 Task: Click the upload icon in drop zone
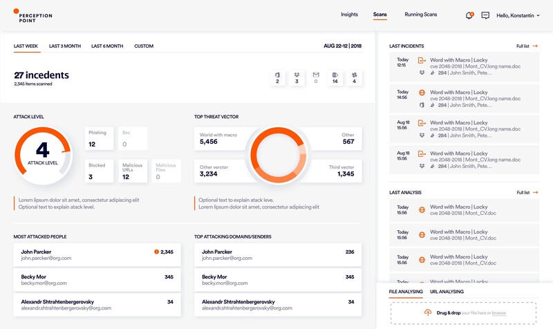pos(428,313)
